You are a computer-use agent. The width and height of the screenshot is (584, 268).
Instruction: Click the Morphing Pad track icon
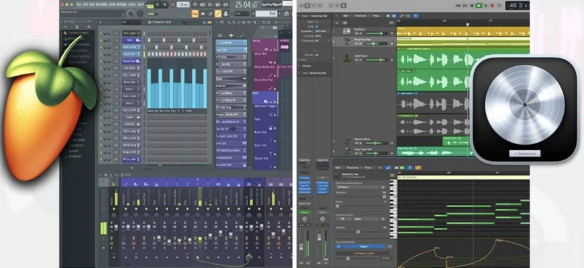tap(347, 42)
